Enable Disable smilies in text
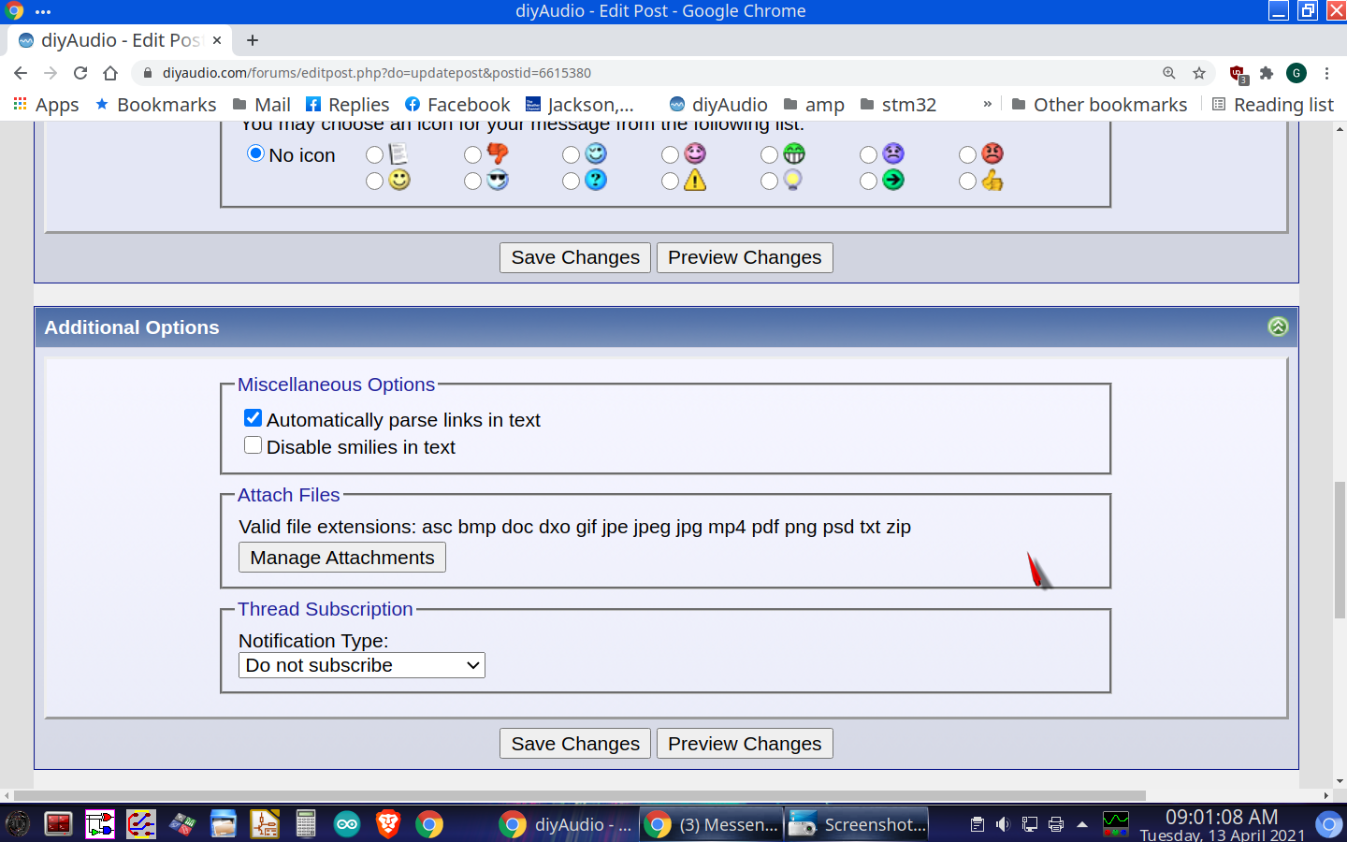This screenshot has height=842, width=1347. click(x=253, y=445)
